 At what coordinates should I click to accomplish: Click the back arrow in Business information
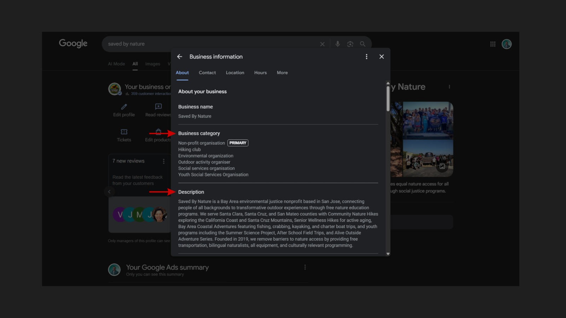point(180,57)
